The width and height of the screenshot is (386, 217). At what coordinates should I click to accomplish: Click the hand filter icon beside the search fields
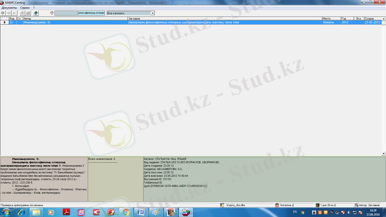tap(52, 13)
